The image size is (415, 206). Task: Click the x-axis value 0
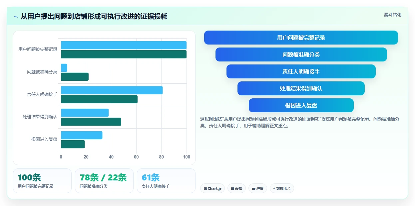tap(61, 157)
